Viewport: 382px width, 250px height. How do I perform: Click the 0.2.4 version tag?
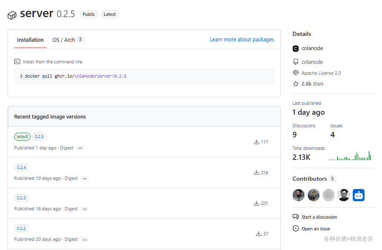[21, 167]
